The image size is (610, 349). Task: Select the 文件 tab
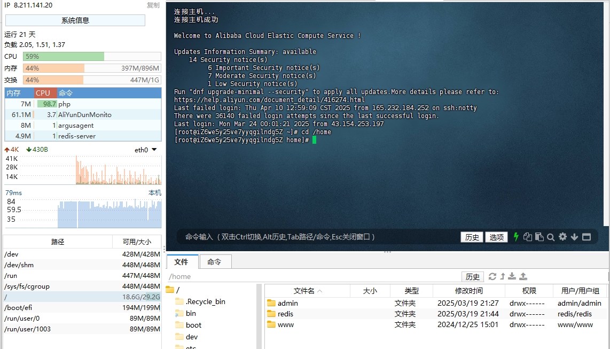click(x=182, y=262)
